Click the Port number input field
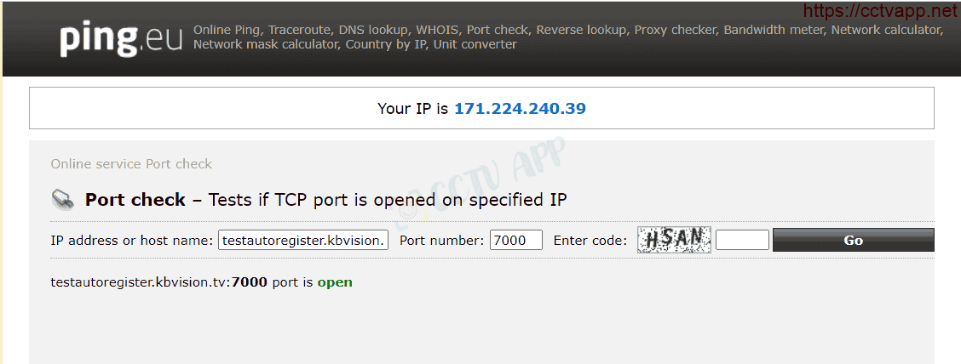This screenshot has height=364, width=961. [x=516, y=241]
